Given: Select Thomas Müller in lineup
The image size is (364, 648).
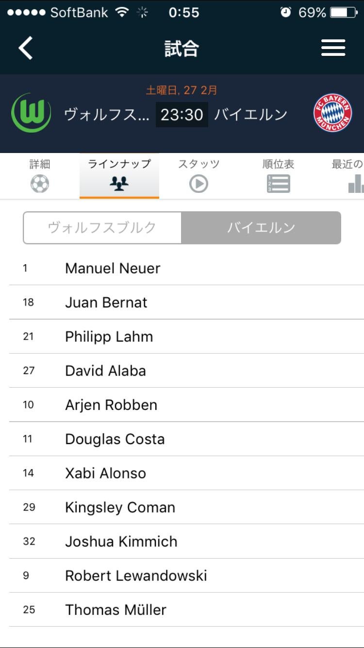Looking at the screenshot, I should (116, 610).
